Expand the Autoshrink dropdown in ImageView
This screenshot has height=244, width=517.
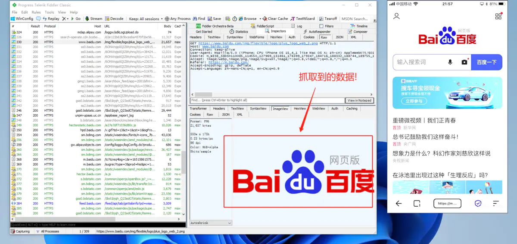[x=230, y=223]
